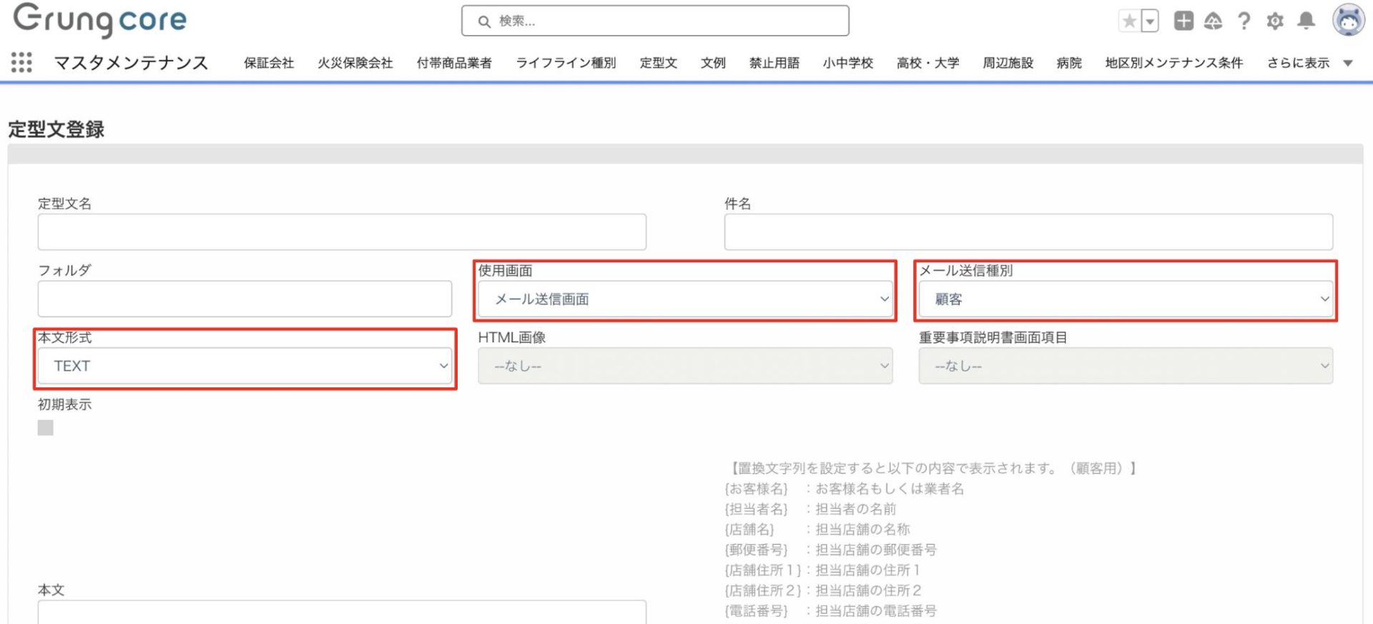Screen dimensions: 1373x624
Task: Go to the 禁止用語 tab
Action: 774,63
